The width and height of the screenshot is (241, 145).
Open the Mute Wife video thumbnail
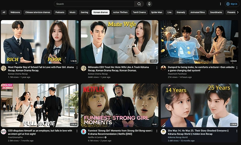tap(120, 42)
